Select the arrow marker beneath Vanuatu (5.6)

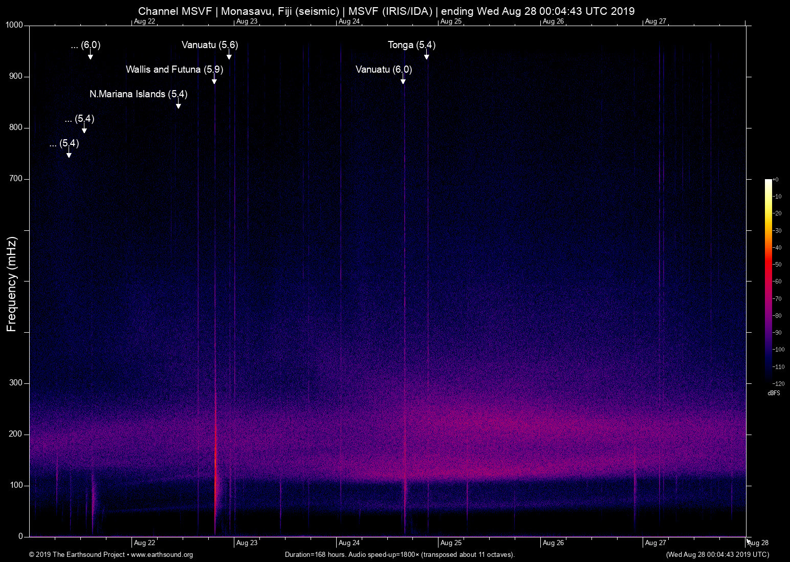[x=229, y=55]
